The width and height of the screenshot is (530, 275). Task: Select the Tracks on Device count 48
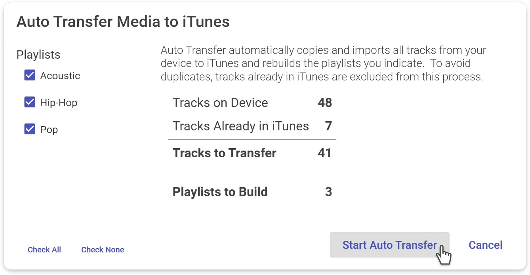[324, 103]
